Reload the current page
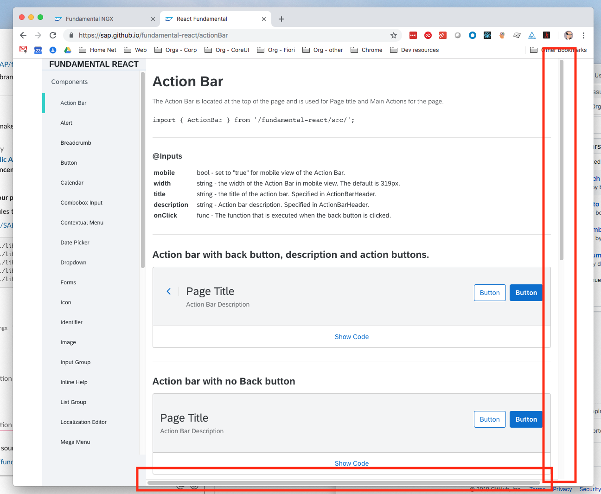601x494 pixels. click(x=53, y=35)
